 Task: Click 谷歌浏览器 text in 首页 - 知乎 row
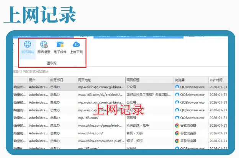188,133
